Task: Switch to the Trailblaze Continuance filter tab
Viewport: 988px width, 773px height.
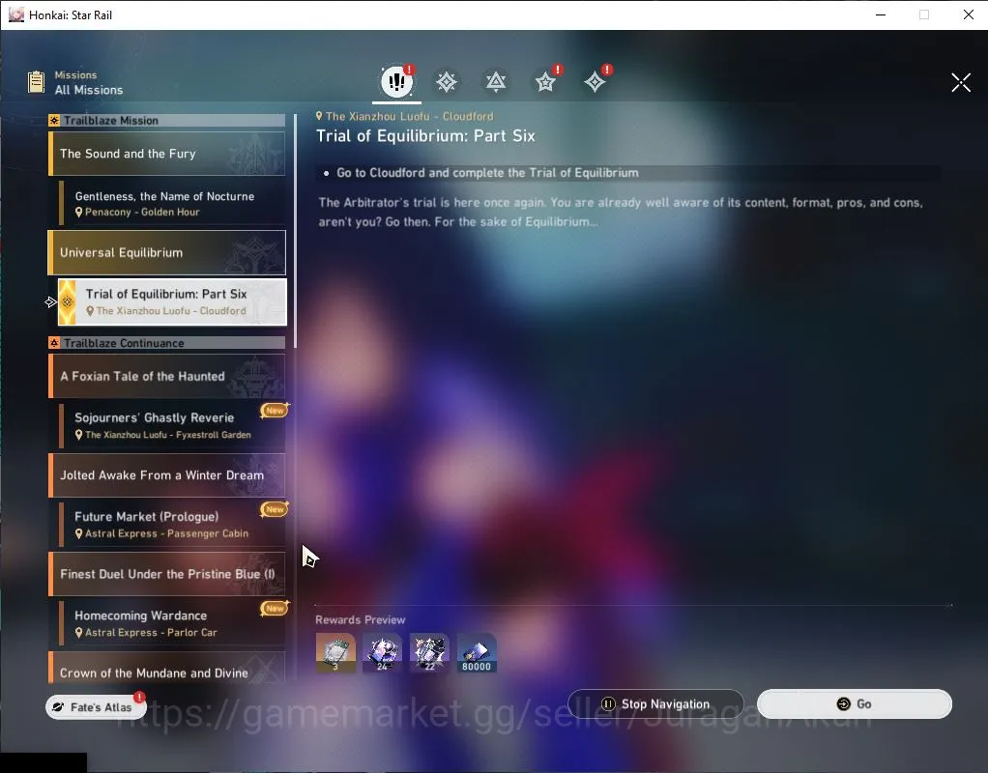Action: [x=496, y=82]
